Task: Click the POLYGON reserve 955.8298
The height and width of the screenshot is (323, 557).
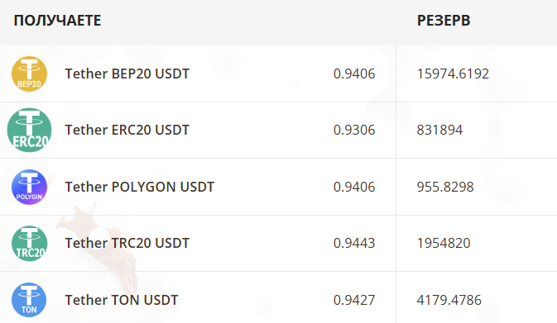Action: [x=445, y=187]
